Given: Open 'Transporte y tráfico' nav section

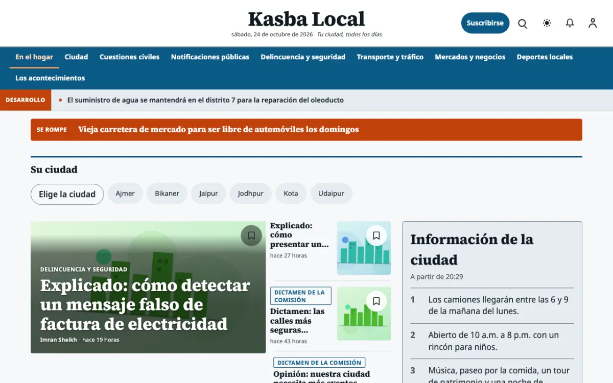Looking at the screenshot, I should [390, 57].
